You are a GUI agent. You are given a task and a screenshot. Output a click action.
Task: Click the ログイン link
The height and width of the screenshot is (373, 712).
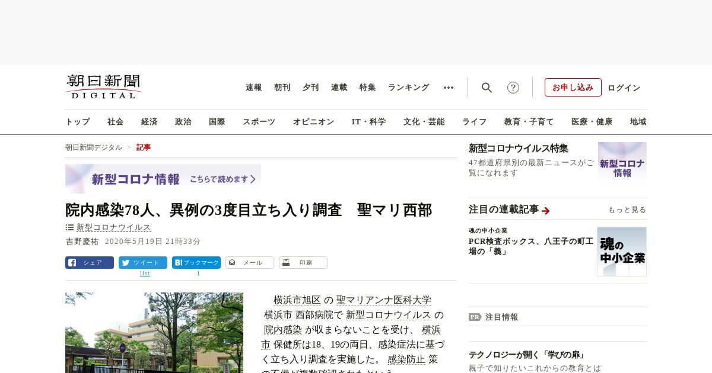pos(624,88)
